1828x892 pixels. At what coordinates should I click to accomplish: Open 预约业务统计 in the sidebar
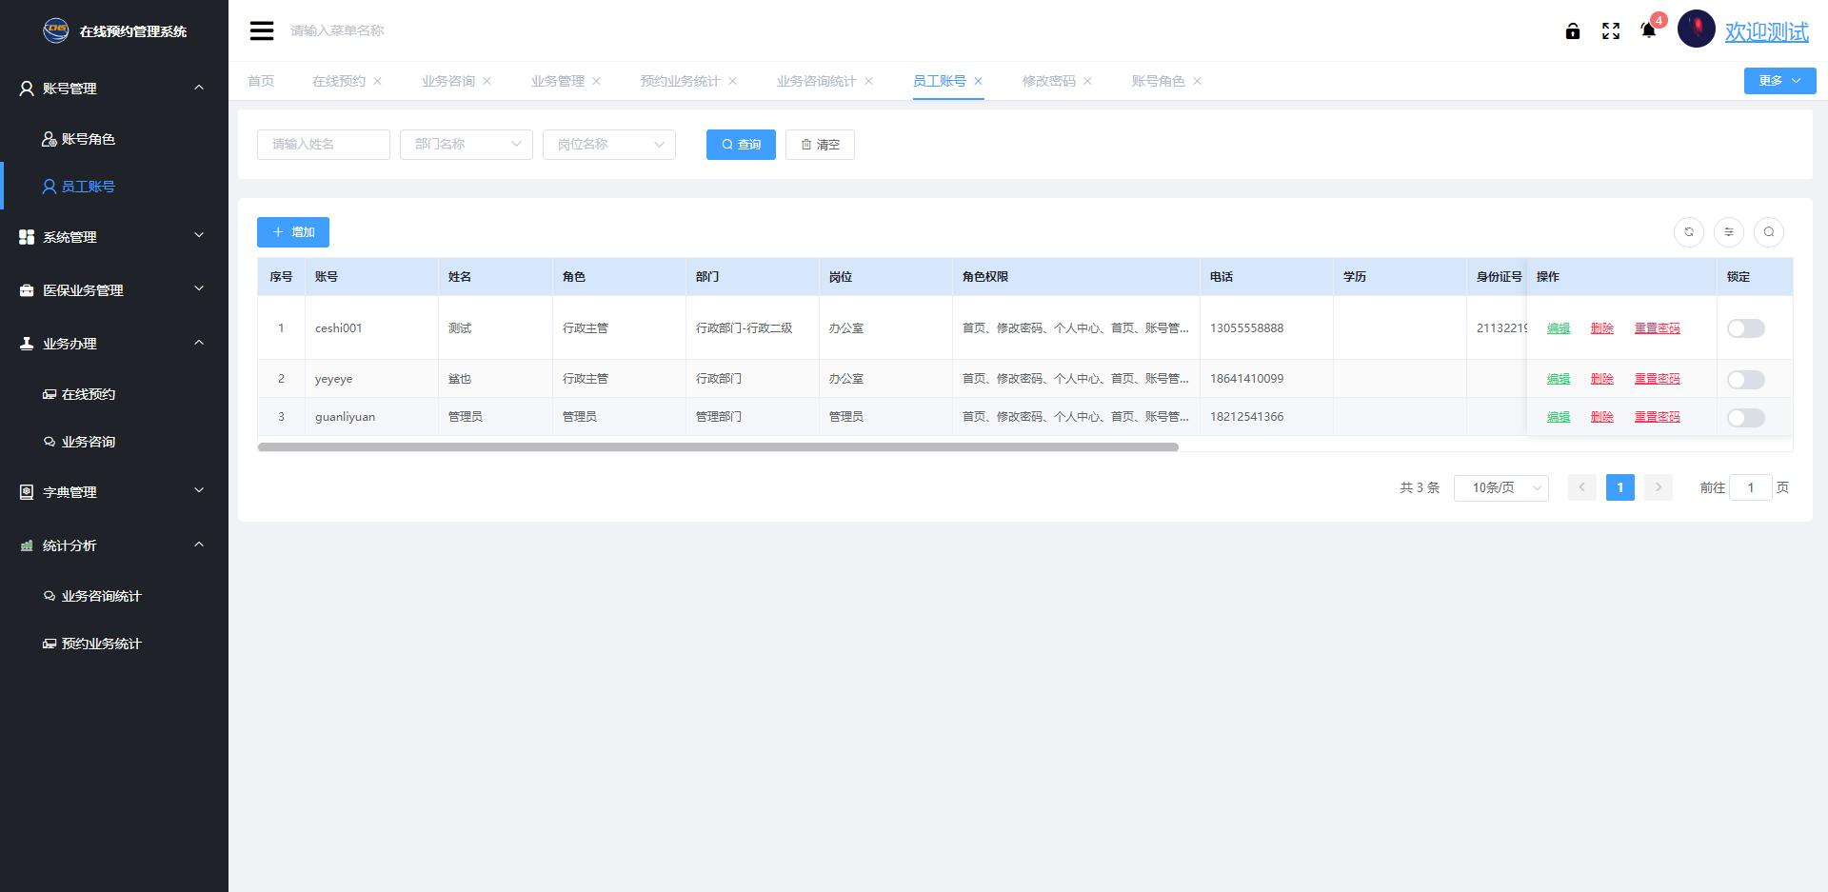point(114,644)
